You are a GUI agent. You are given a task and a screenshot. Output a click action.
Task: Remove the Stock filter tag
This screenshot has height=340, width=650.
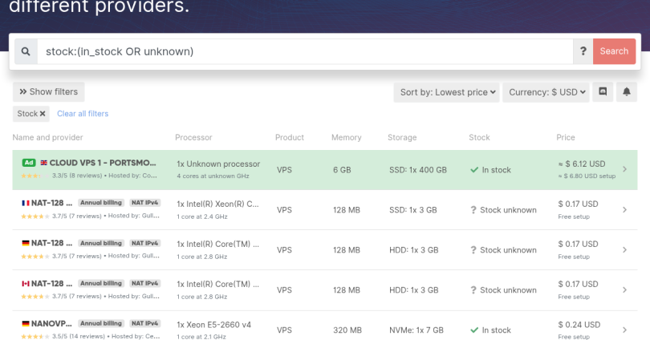[43, 114]
